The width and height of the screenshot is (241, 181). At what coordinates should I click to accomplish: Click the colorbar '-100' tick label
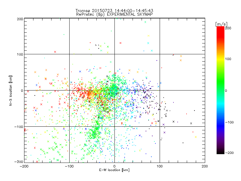[x=230, y=122]
